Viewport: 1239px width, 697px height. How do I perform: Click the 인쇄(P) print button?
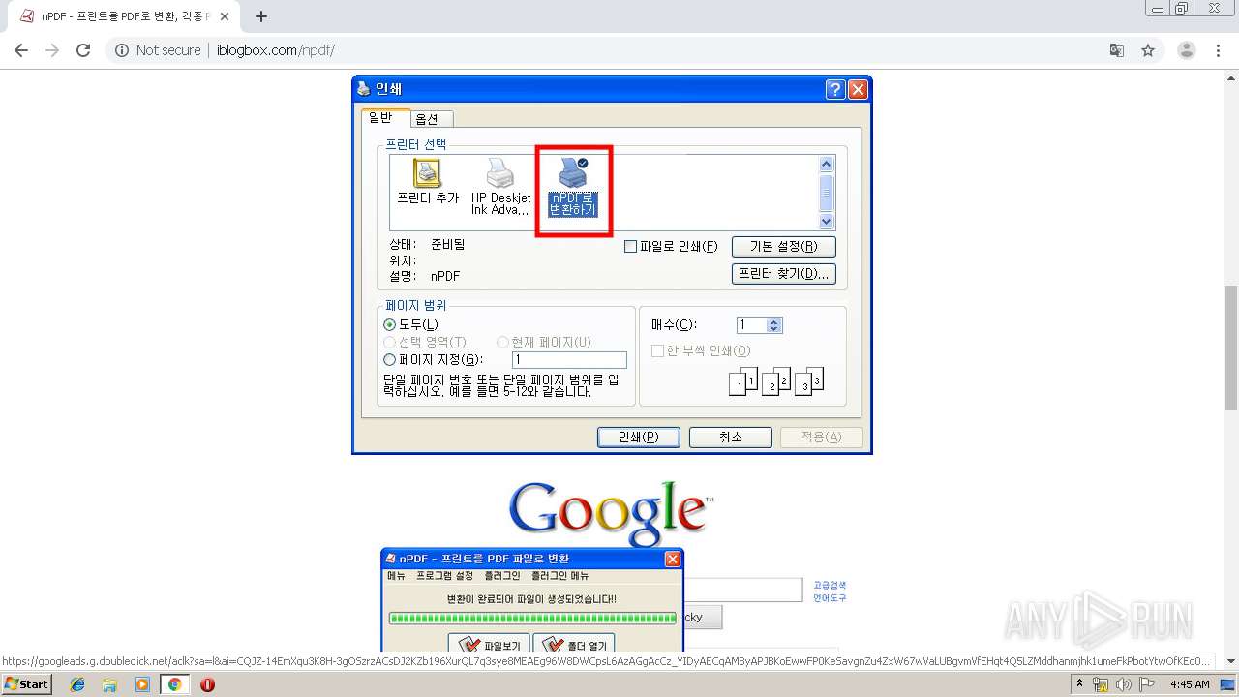coord(639,438)
